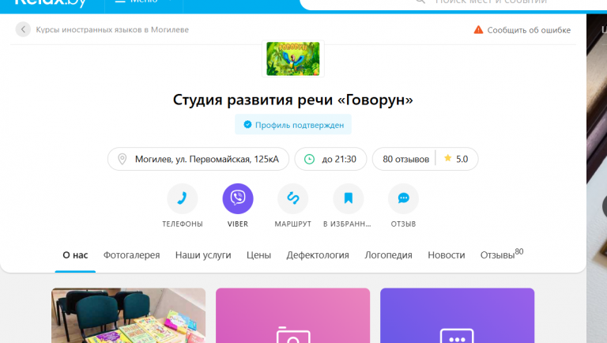607x343 pixels.
Task: Open Сообщить об ошибке link
Action: (529, 30)
